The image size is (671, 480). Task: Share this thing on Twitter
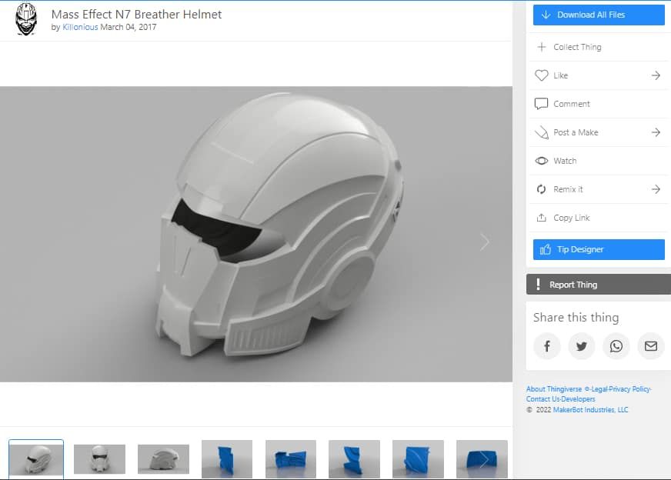[x=581, y=346]
